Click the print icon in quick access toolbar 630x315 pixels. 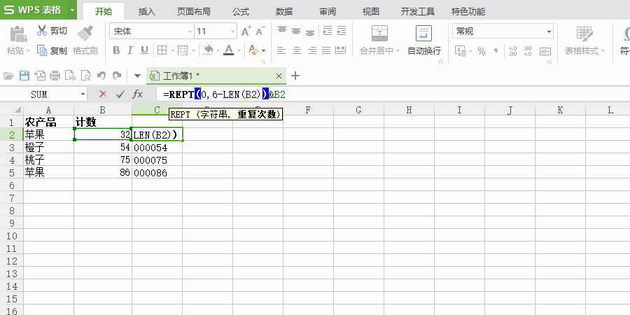tap(55, 76)
